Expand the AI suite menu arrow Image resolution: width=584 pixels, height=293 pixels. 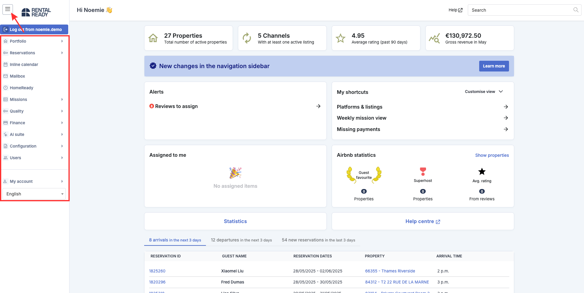click(x=62, y=134)
